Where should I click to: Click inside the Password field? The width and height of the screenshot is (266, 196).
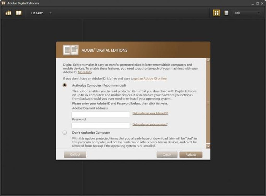100,125
